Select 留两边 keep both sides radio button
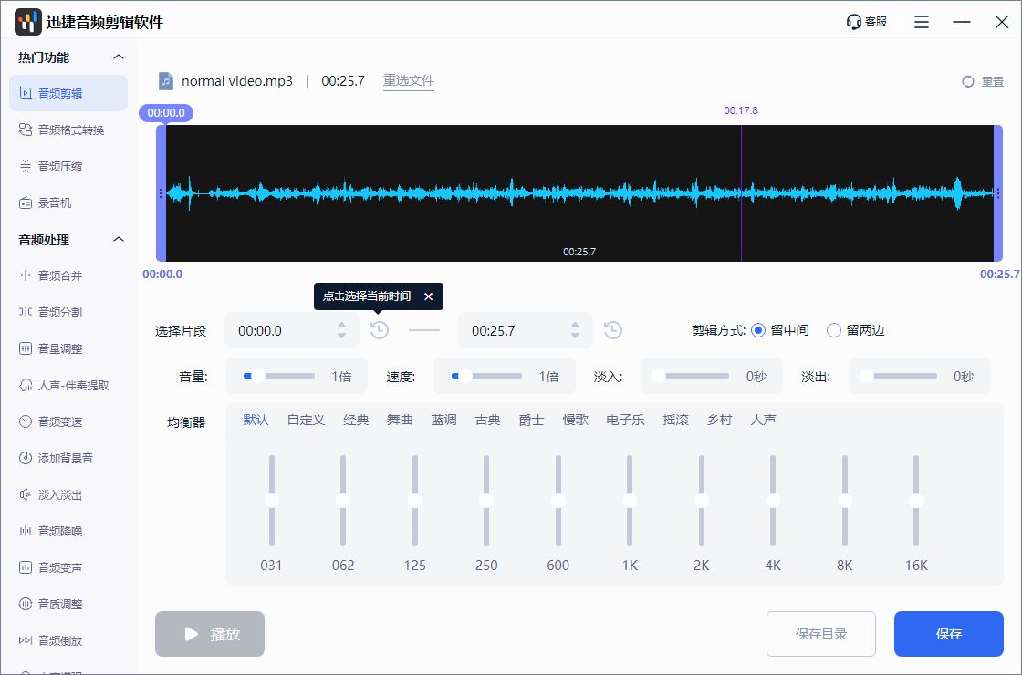The image size is (1022, 675). click(834, 330)
